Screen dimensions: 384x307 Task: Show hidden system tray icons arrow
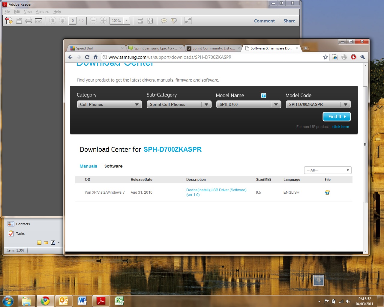point(319,301)
